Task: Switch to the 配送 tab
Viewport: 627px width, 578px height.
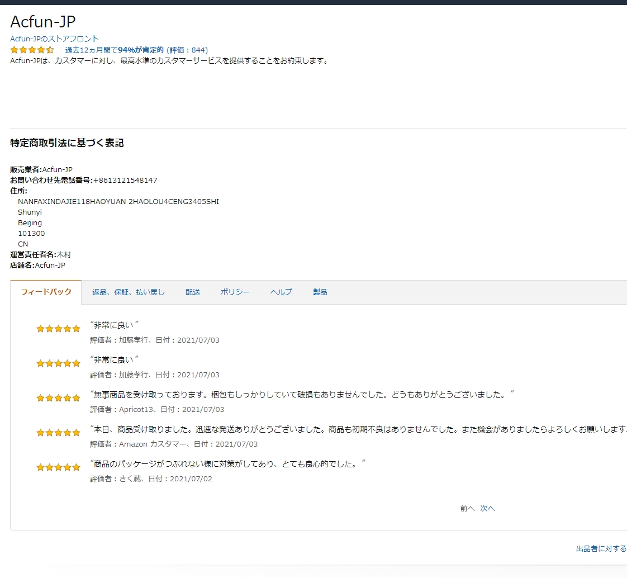Action: [x=193, y=292]
